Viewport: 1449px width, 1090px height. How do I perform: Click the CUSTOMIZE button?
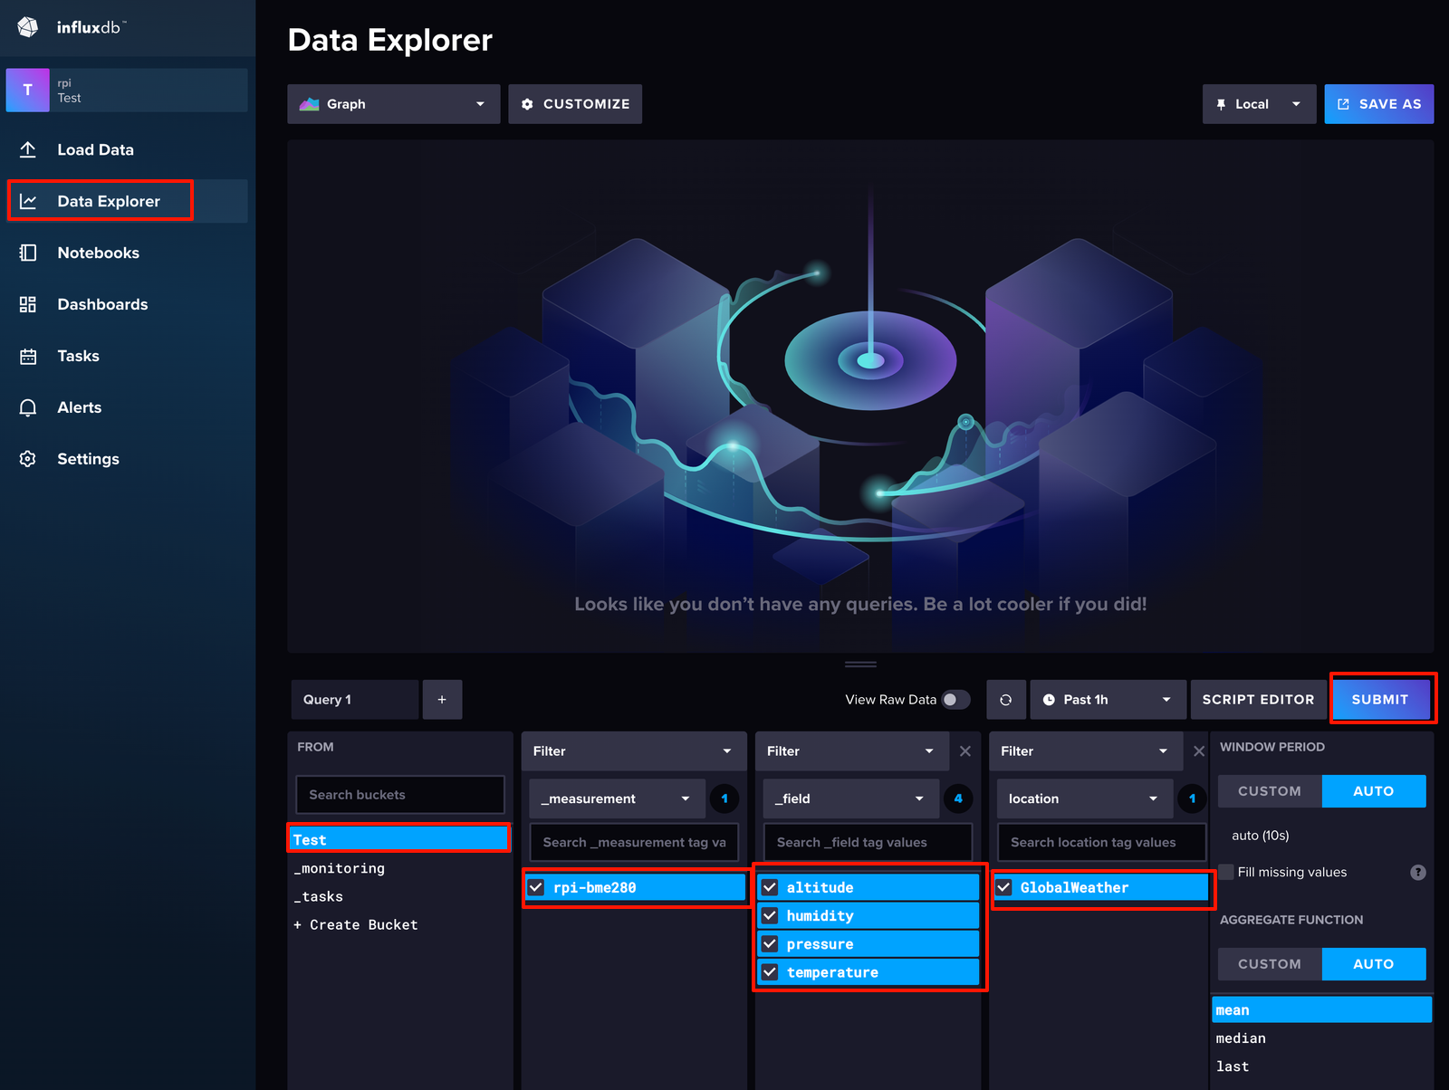(x=575, y=104)
